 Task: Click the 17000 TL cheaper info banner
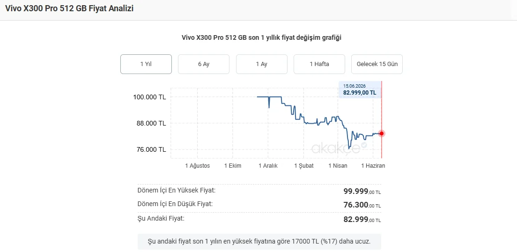259,241
